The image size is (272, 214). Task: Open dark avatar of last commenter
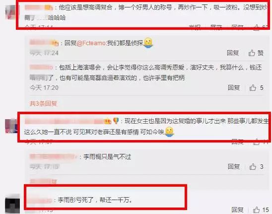(x=12, y=204)
